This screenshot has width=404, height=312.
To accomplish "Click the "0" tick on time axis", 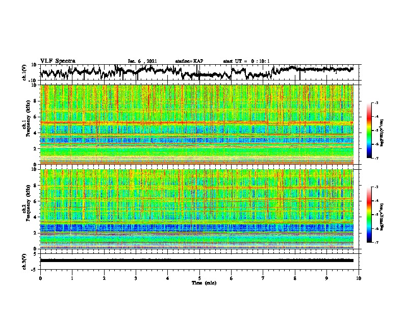I will (40, 278).
